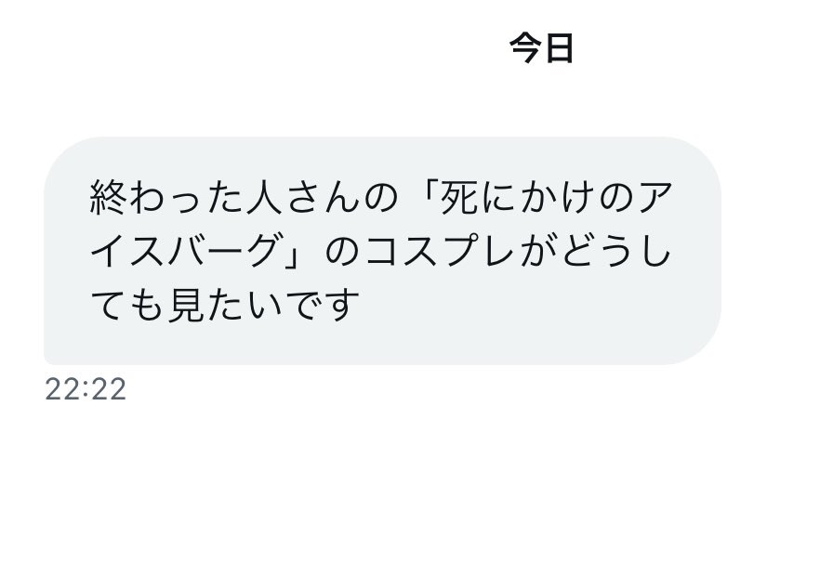Image resolution: width=833 pixels, height=563 pixels.
Task: Click the word コスプレ in the message
Action: (440, 252)
